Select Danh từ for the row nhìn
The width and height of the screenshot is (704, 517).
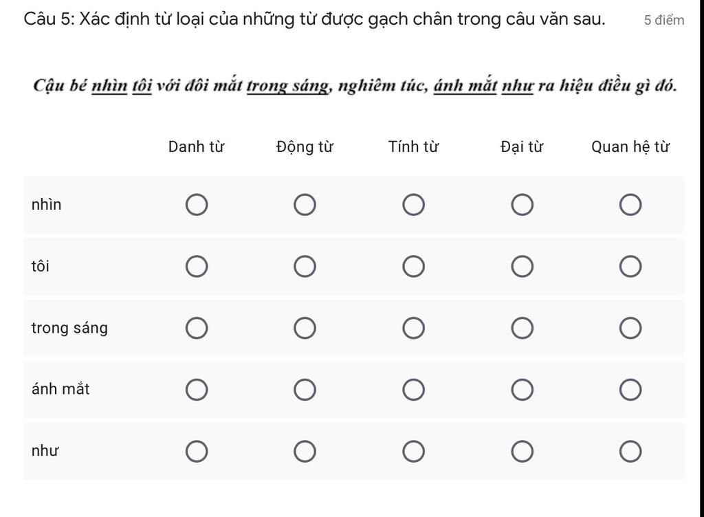click(197, 205)
